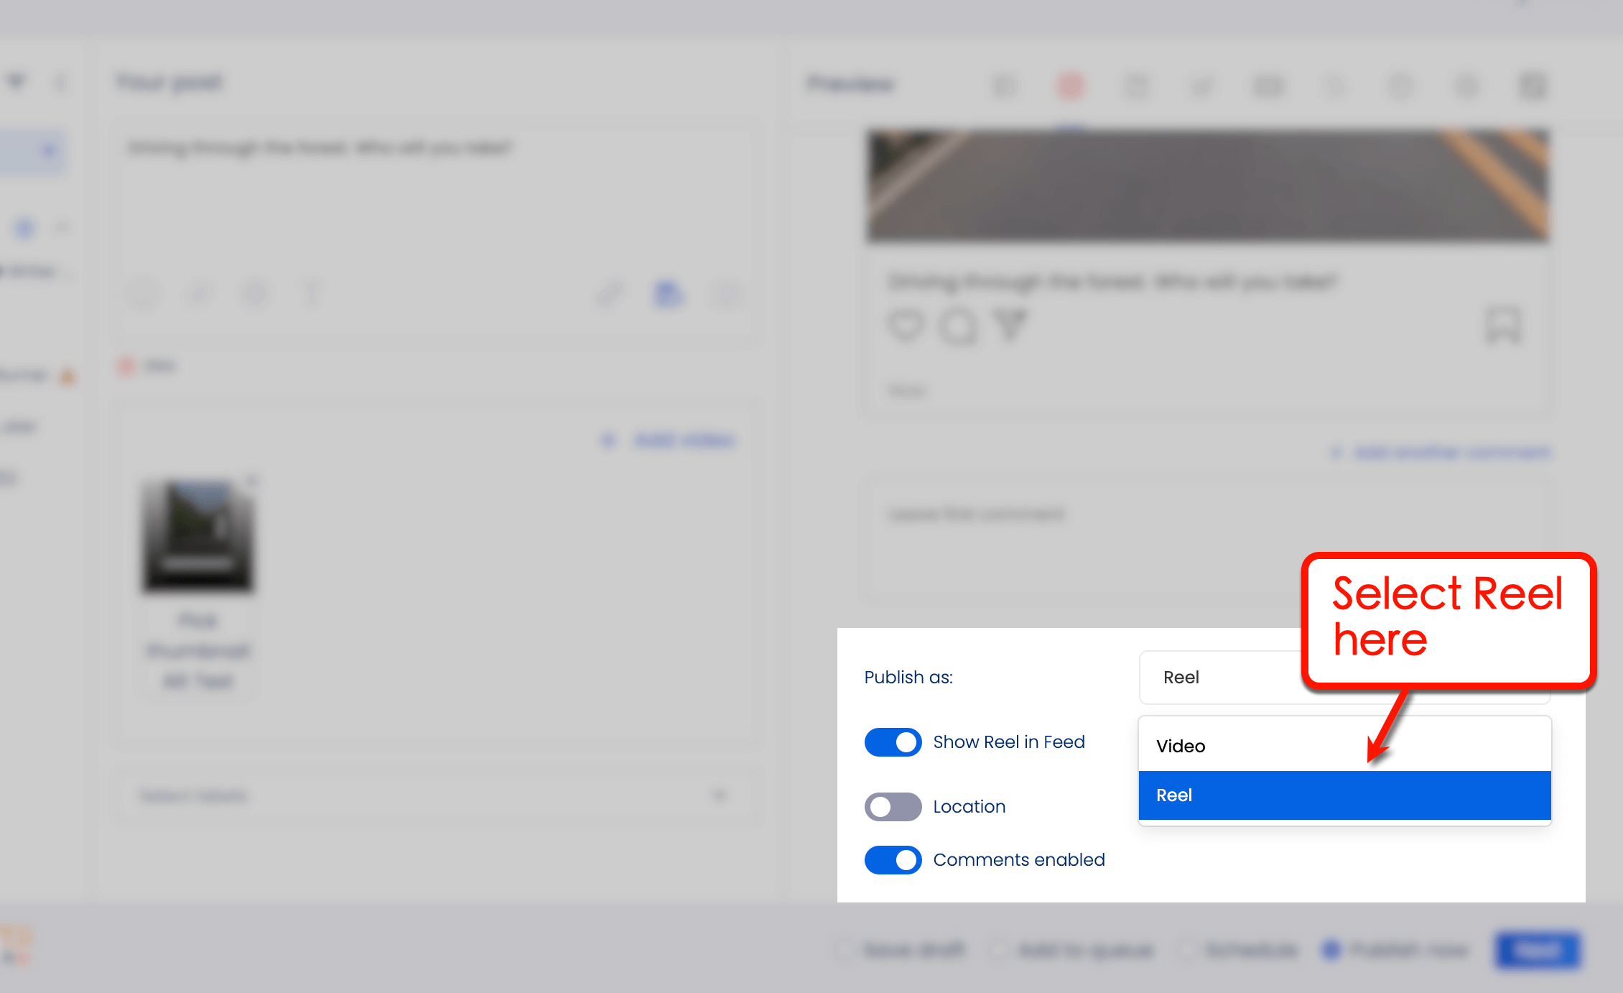Screen dimensions: 1623x993
Task: Click the blue media attachment icon
Action: (667, 294)
